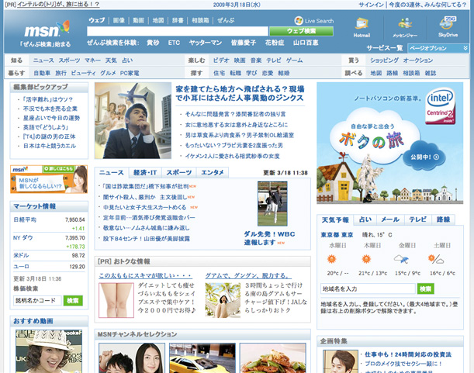Open the オークション navigation link

click(418, 60)
